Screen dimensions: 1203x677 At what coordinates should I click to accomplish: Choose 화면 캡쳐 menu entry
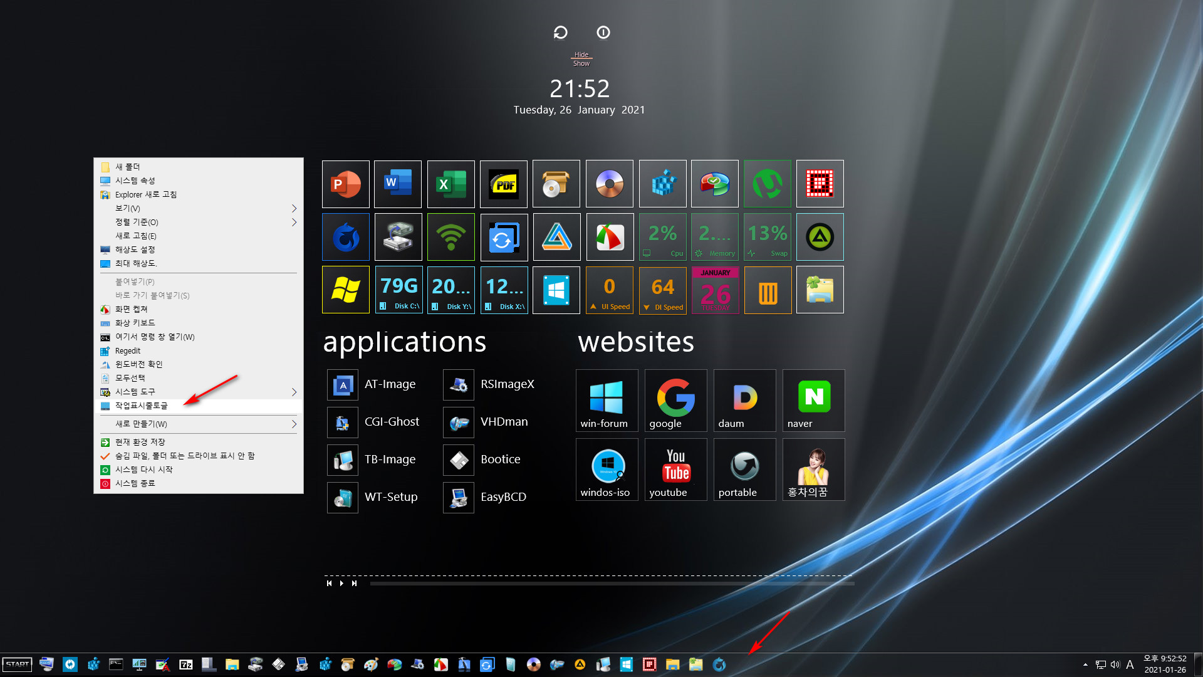pos(199,309)
